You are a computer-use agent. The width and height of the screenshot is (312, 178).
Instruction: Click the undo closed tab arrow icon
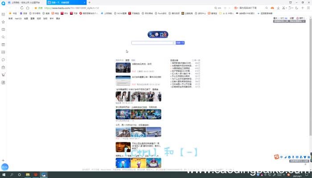tap(290, 8)
